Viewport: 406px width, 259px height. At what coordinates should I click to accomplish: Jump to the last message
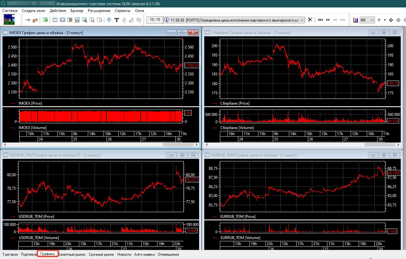coord(343,20)
